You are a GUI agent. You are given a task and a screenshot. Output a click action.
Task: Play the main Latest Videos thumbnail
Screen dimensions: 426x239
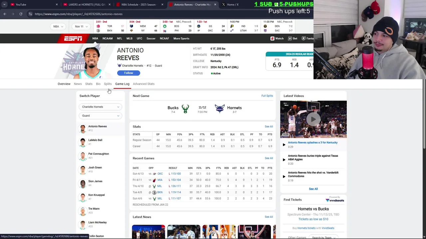314,119
